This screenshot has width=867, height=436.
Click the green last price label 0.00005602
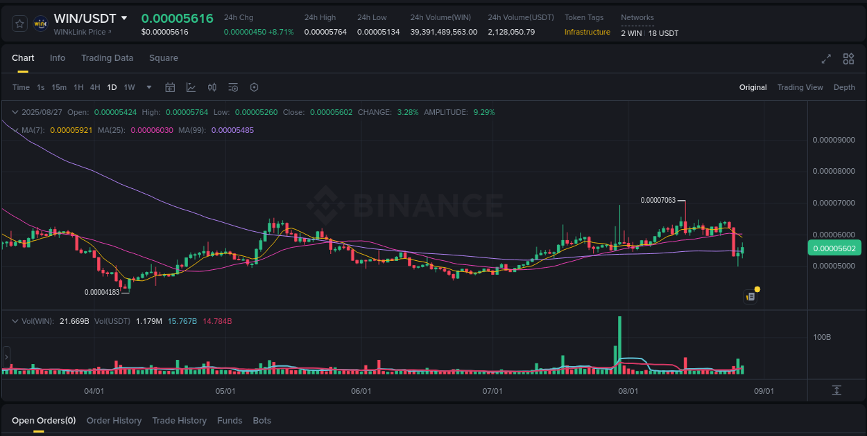click(x=834, y=247)
